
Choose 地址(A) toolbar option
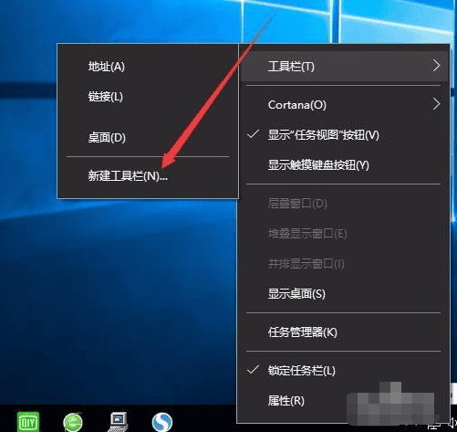(x=148, y=67)
